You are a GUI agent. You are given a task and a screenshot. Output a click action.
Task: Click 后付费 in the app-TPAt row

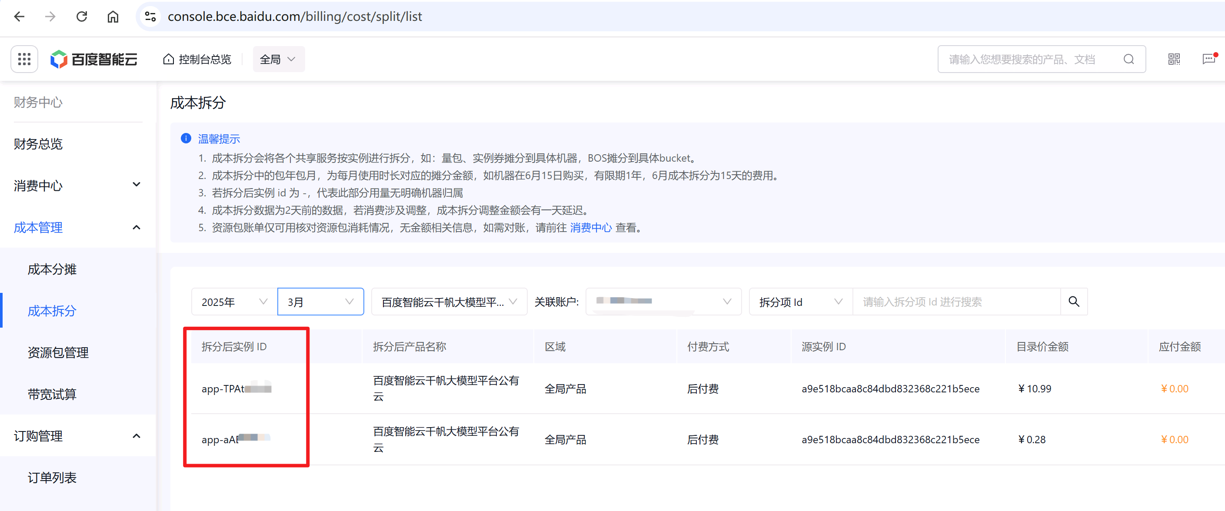[x=702, y=388]
